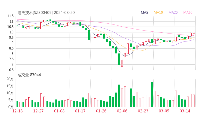Click the 15万 volume axis label
Image resolution: width=198 pixels, height=117 pixels.
point(10,86)
